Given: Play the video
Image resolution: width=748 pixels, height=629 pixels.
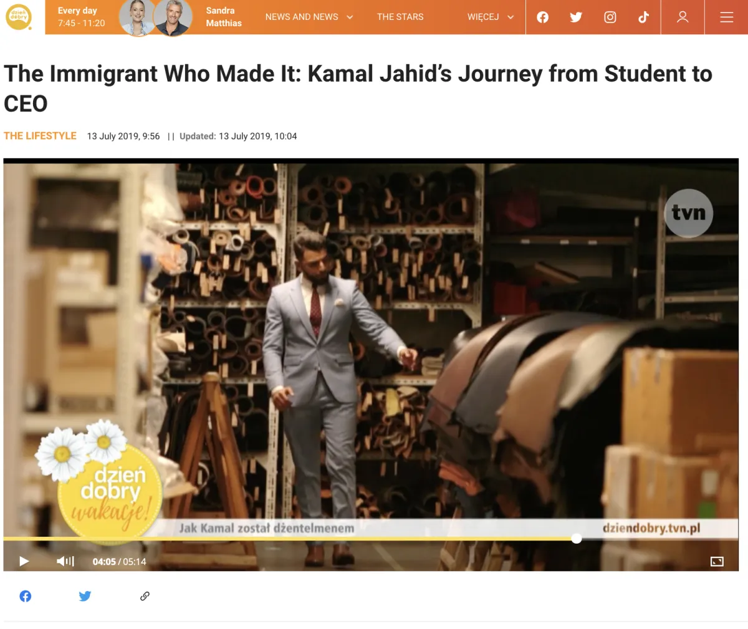Looking at the screenshot, I should click(x=24, y=561).
